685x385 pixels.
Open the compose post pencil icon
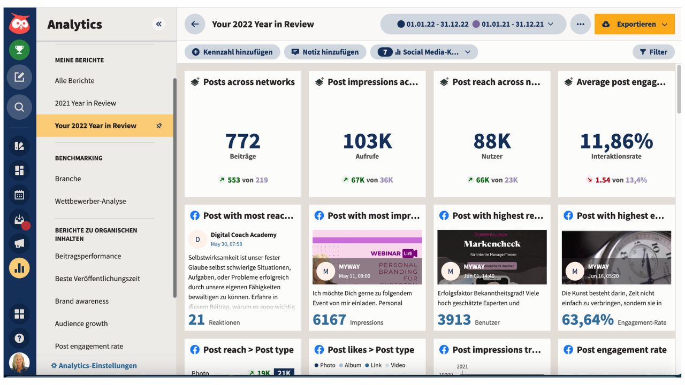tap(19, 77)
